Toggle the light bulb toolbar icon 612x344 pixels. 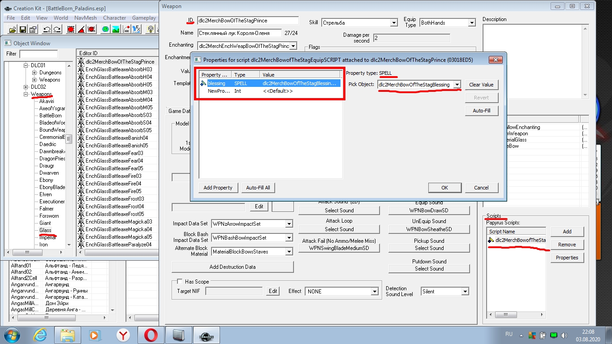pos(151,30)
